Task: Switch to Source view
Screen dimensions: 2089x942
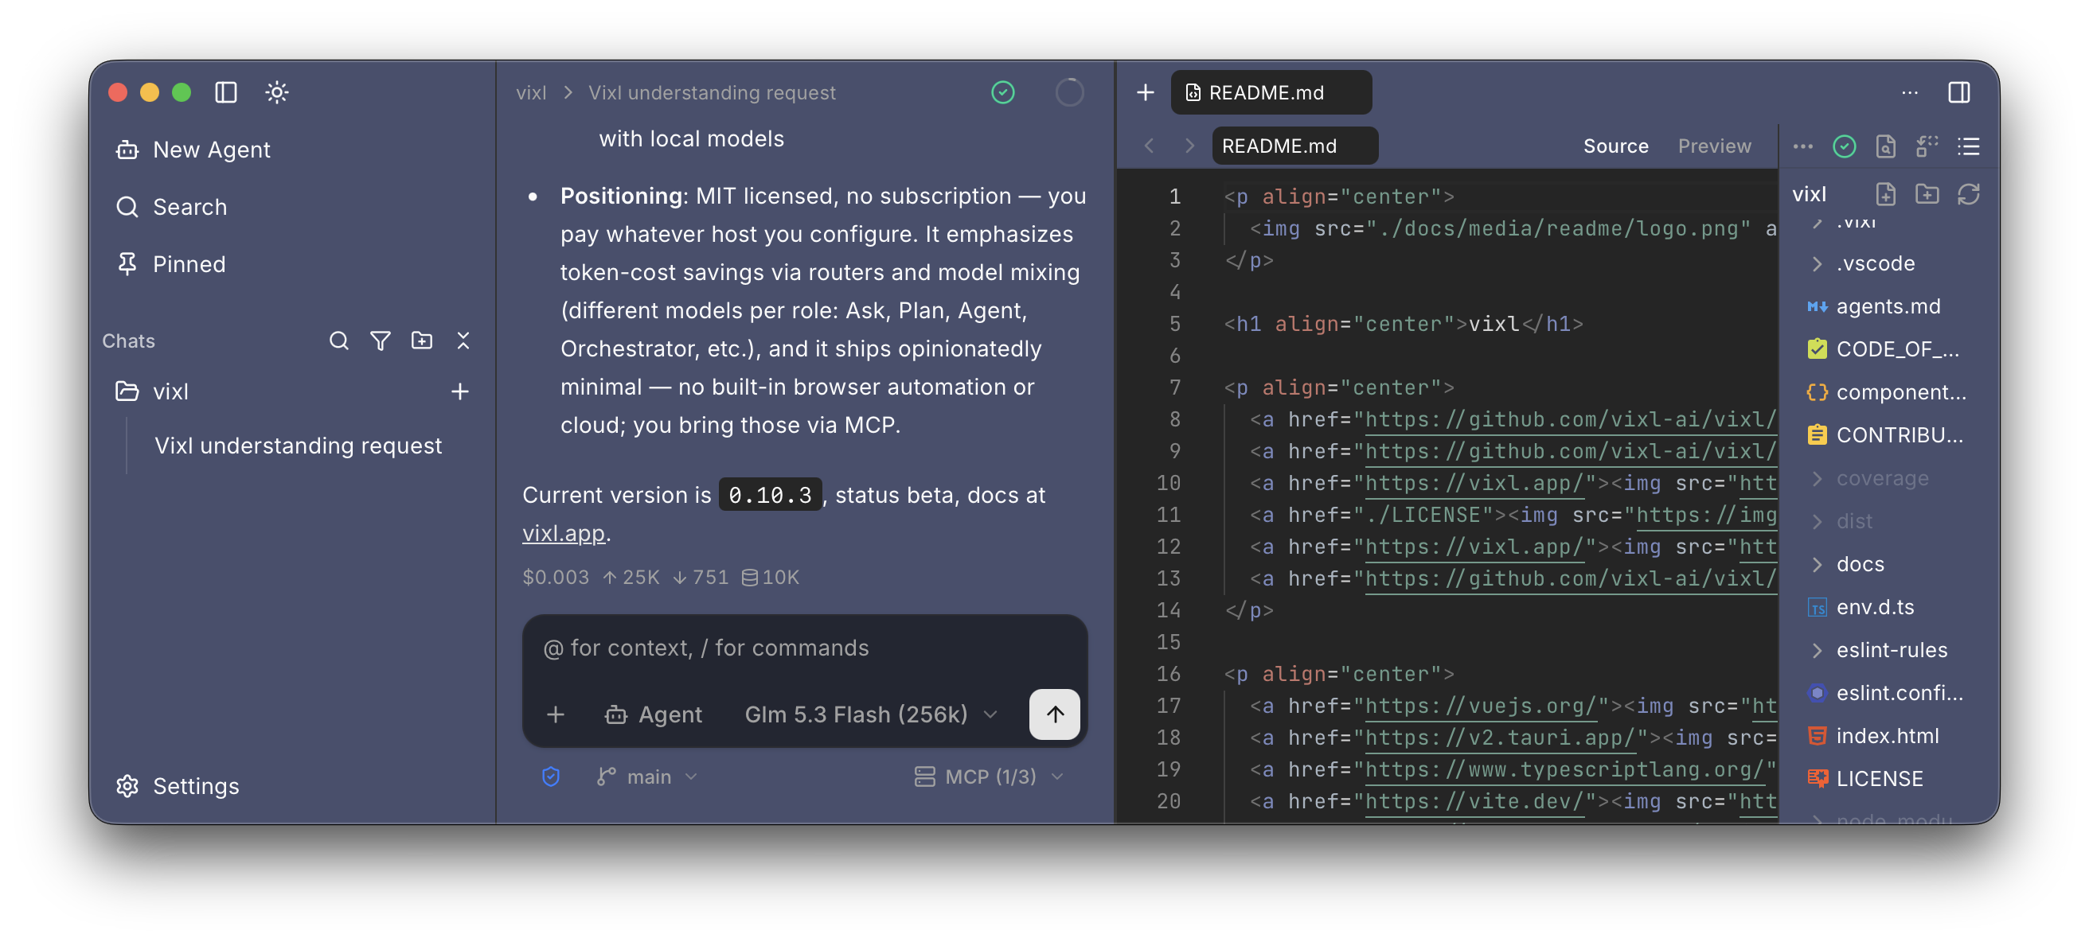Action: (1615, 146)
